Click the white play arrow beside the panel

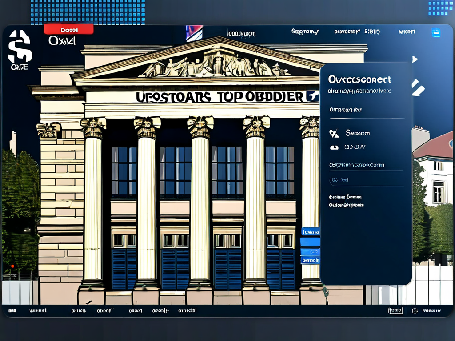pyautogui.click(x=415, y=59)
